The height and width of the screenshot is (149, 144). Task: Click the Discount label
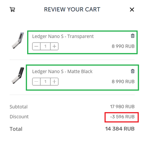coord(19,117)
